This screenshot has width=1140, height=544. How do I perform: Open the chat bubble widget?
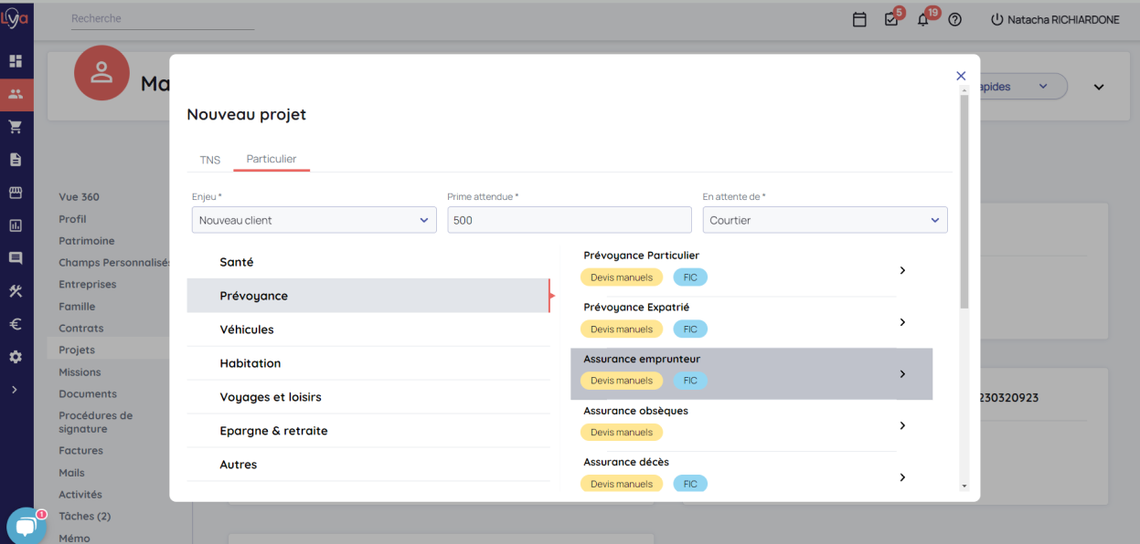pyautogui.click(x=25, y=526)
